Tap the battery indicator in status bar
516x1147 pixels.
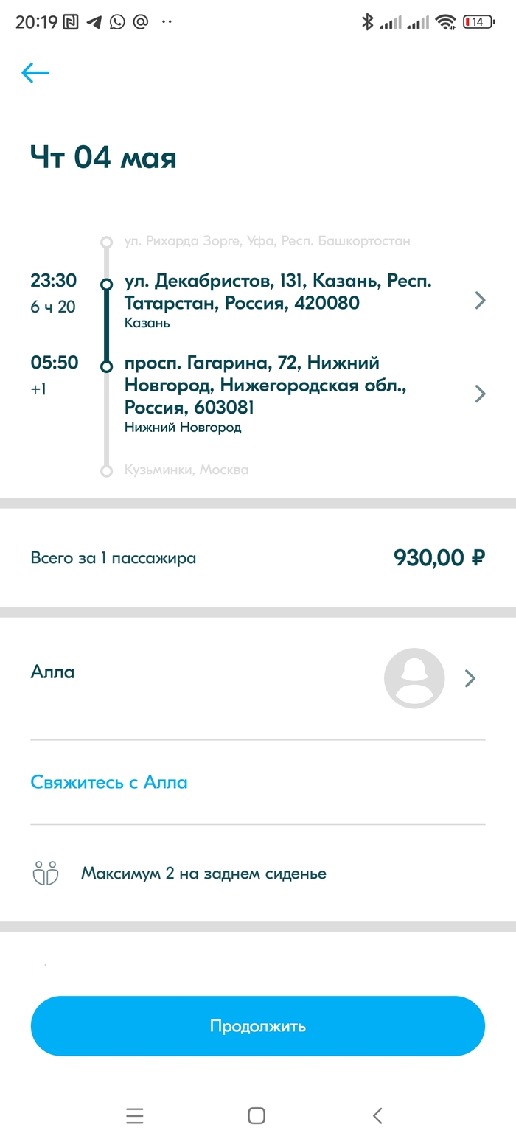coord(478,22)
